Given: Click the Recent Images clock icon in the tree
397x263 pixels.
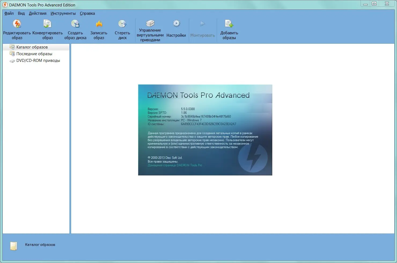Looking at the screenshot, I should pyautogui.click(x=12, y=54).
